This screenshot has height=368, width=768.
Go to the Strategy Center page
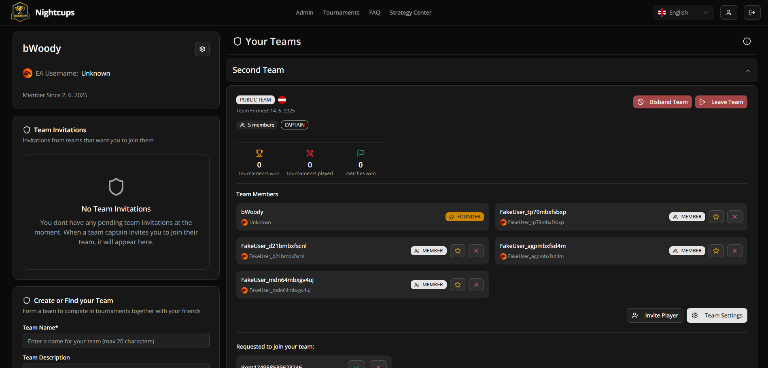click(410, 13)
